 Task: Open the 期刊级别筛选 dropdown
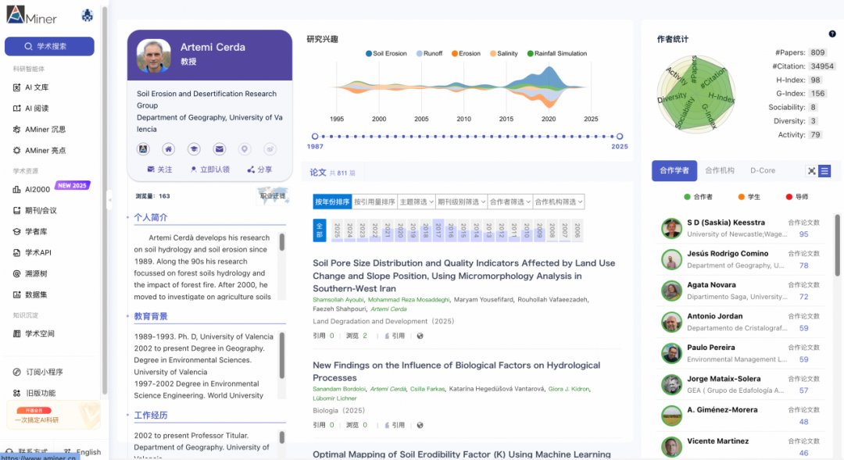coord(461,201)
